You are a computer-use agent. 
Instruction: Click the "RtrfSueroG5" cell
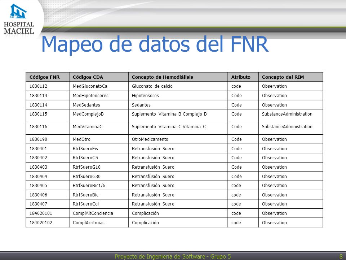click(99, 158)
